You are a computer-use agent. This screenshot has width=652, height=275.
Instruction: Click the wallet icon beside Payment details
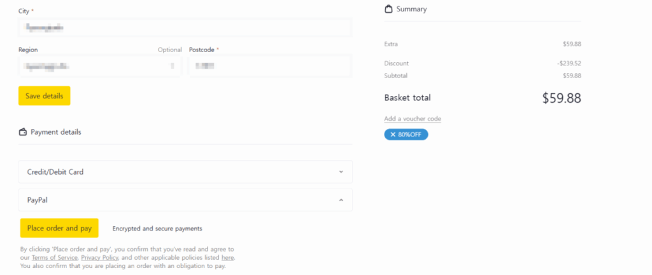click(24, 132)
